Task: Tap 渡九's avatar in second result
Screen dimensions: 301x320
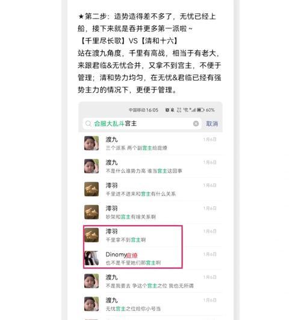Action: (92, 166)
